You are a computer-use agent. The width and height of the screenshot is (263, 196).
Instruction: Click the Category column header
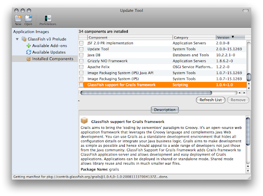pyautogui.click(x=194, y=37)
